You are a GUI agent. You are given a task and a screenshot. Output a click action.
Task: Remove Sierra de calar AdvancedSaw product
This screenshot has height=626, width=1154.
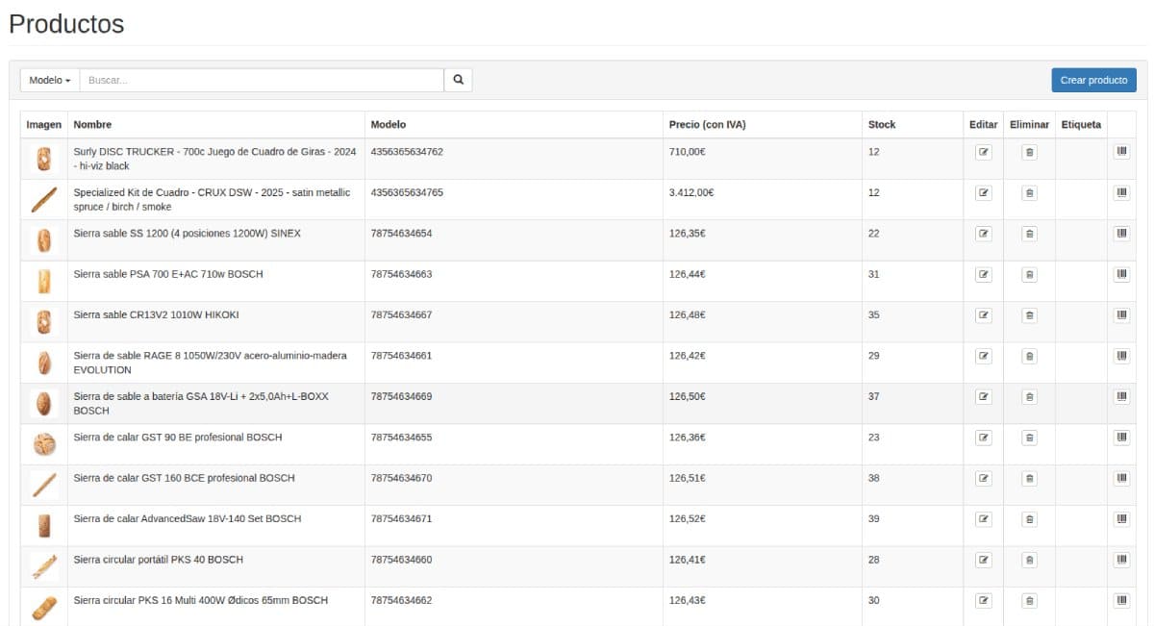pos(1029,519)
